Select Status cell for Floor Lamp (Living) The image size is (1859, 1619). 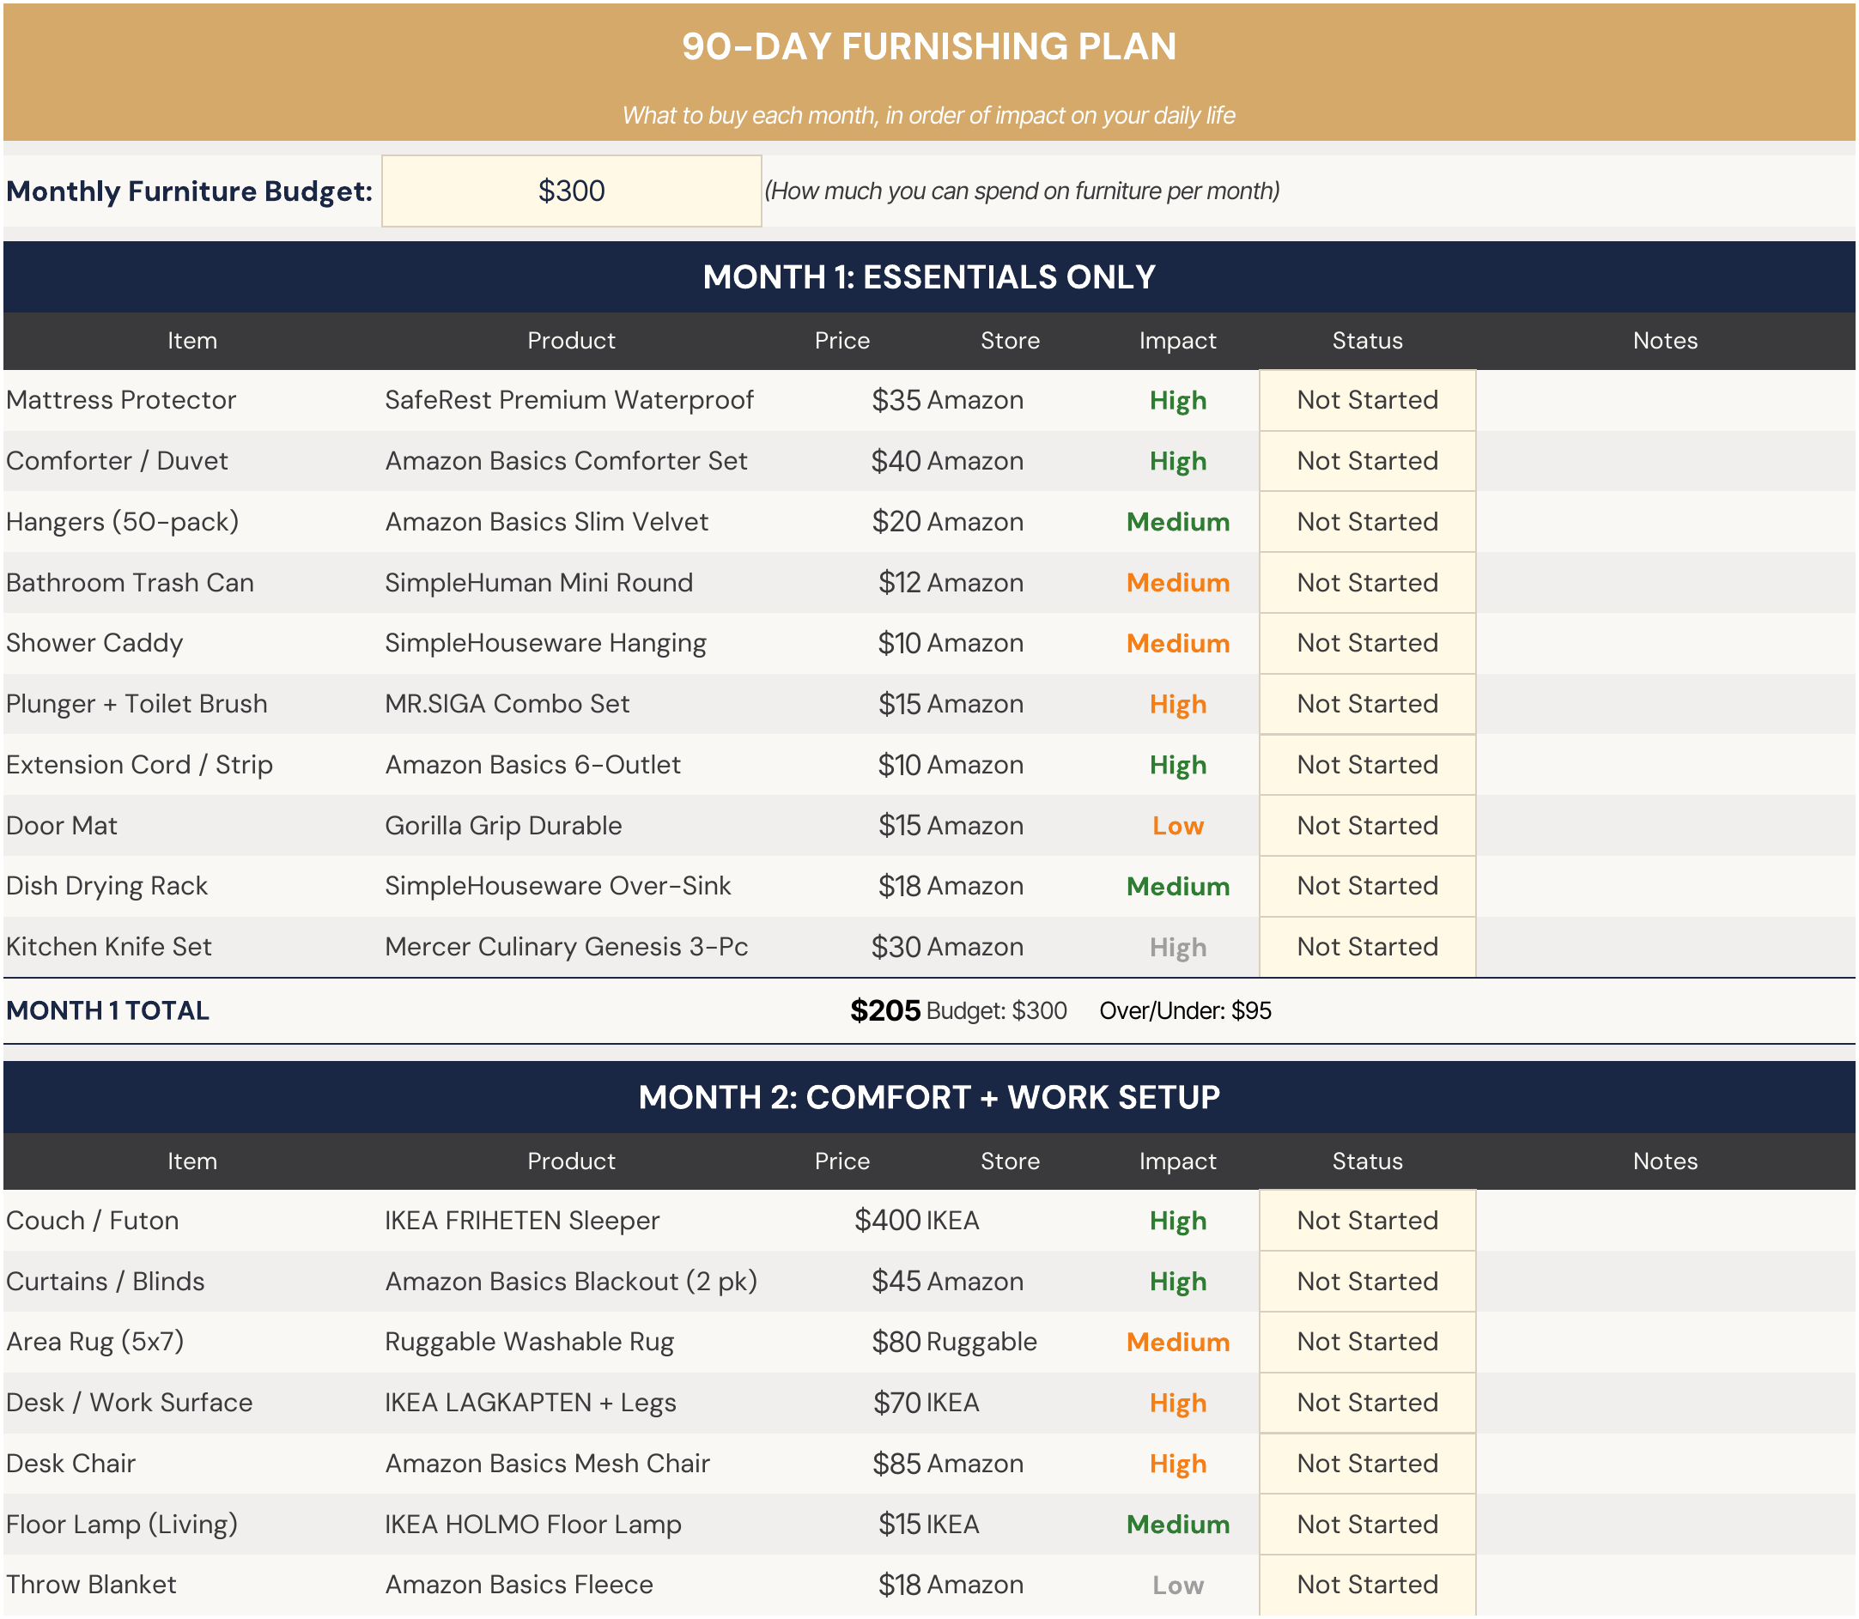(1367, 1524)
